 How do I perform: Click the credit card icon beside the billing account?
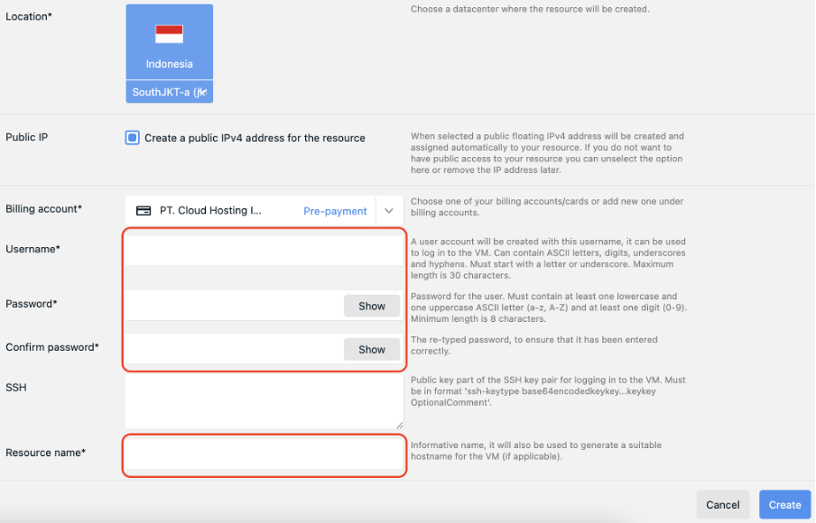tap(144, 209)
